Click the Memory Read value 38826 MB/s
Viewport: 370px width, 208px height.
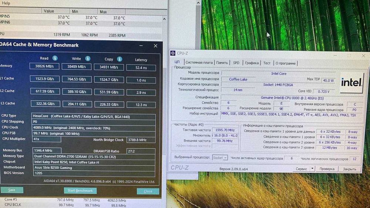pos(44,66)
